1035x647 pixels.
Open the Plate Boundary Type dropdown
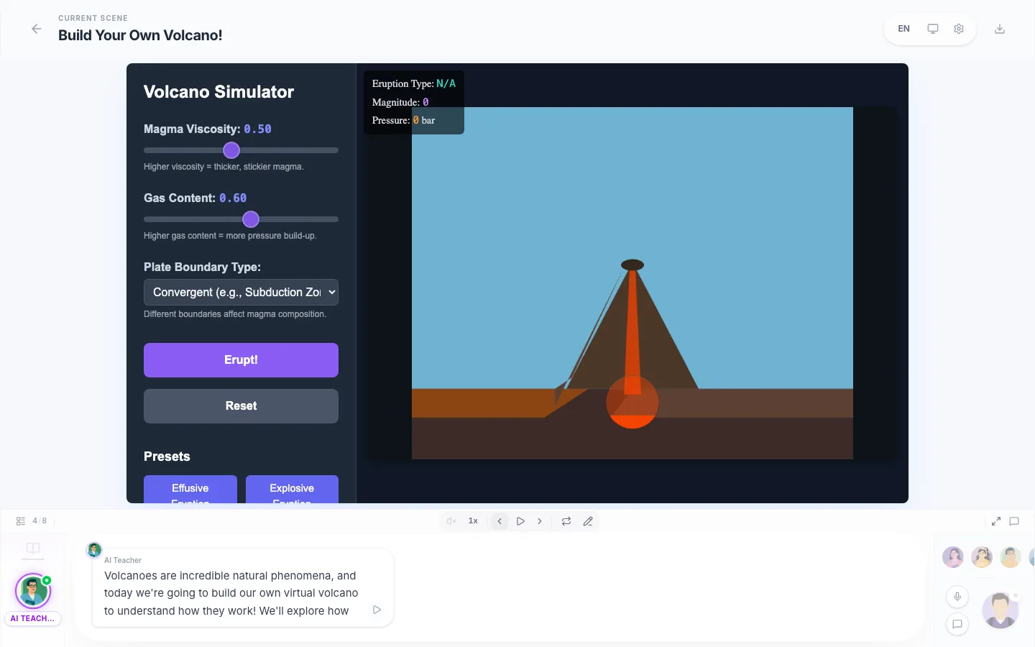(x=241, y=292)
